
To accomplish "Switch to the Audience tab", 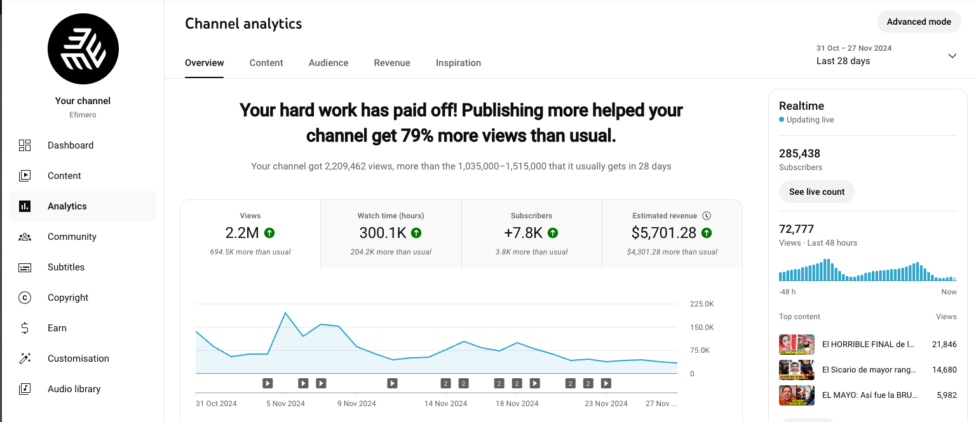I will (329, 63).
